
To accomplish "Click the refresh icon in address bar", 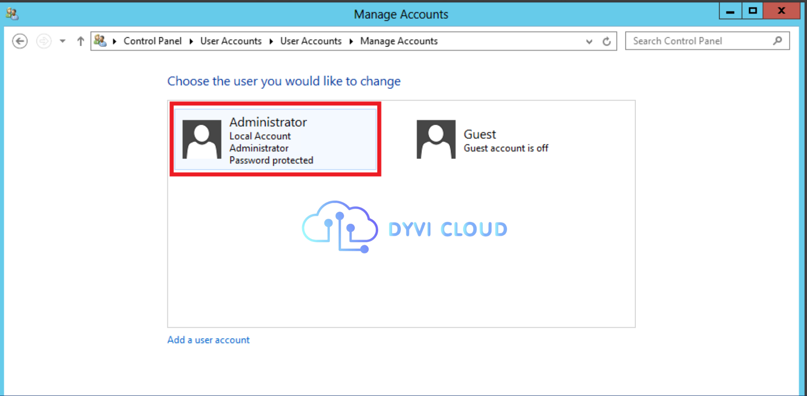I will (x=607, y=41).
